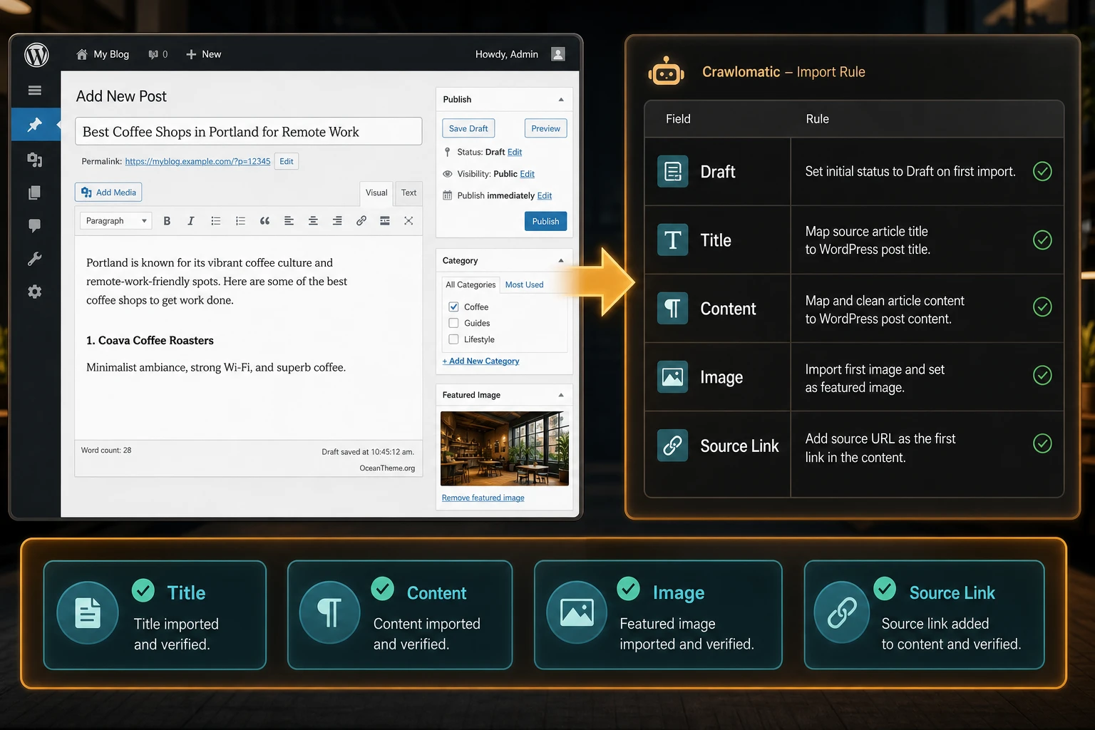This screenshot has height=730, width=1095.
Task: Click the blue Publish button
Action: point(545,221)
